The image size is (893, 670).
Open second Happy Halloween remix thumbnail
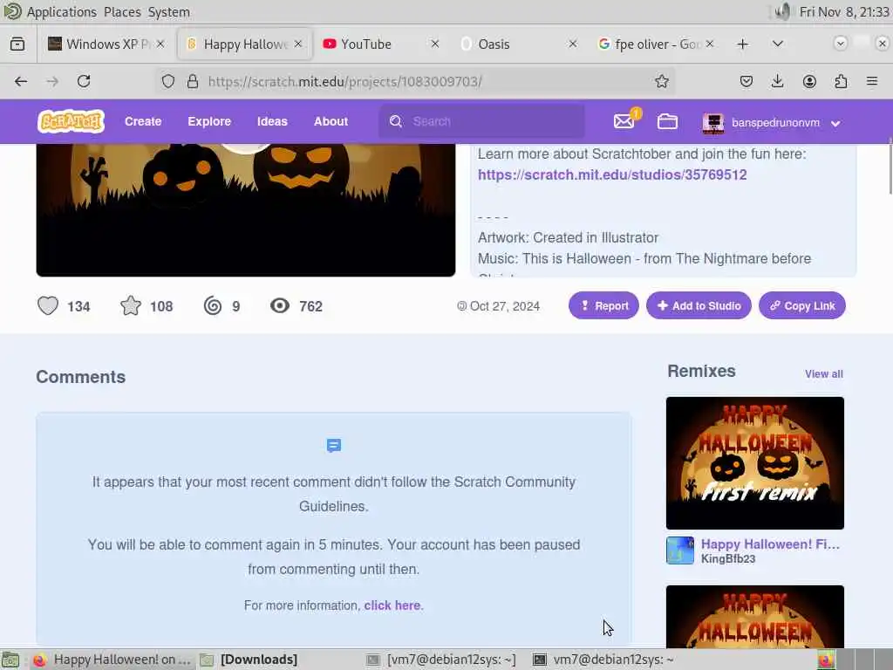tap(755, 617)
